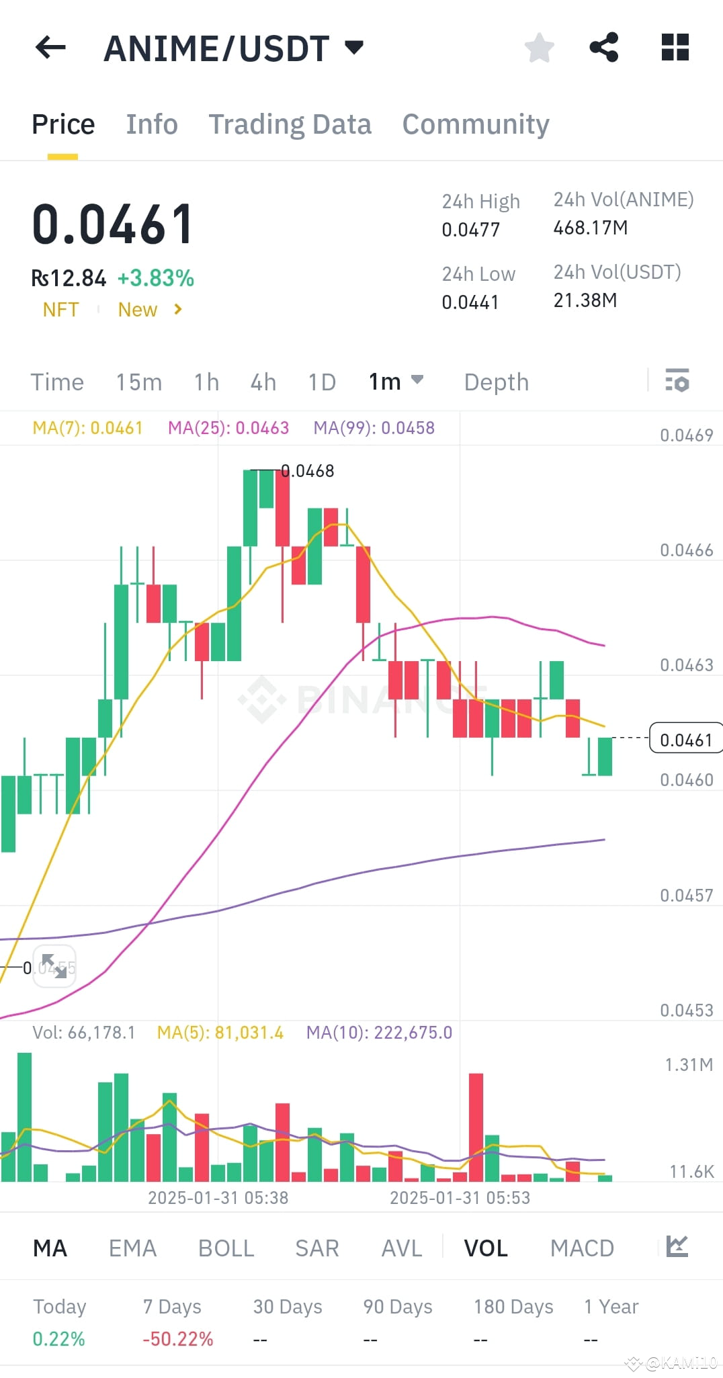Open the Community tab
This screenshot has height=1378, width=723.
pos(476,124)
